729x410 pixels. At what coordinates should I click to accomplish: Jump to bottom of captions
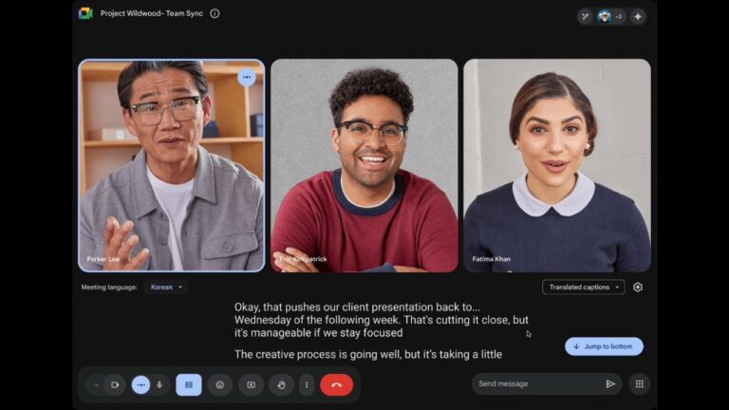click(x=604, y=346)
